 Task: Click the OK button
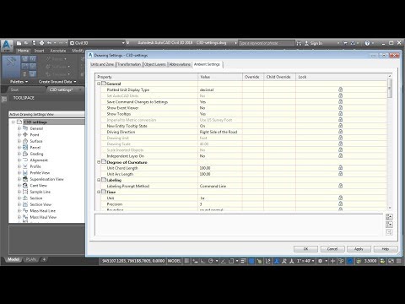(305, 249)
